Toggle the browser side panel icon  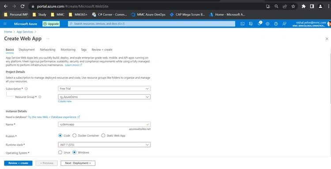coord(312,6)
